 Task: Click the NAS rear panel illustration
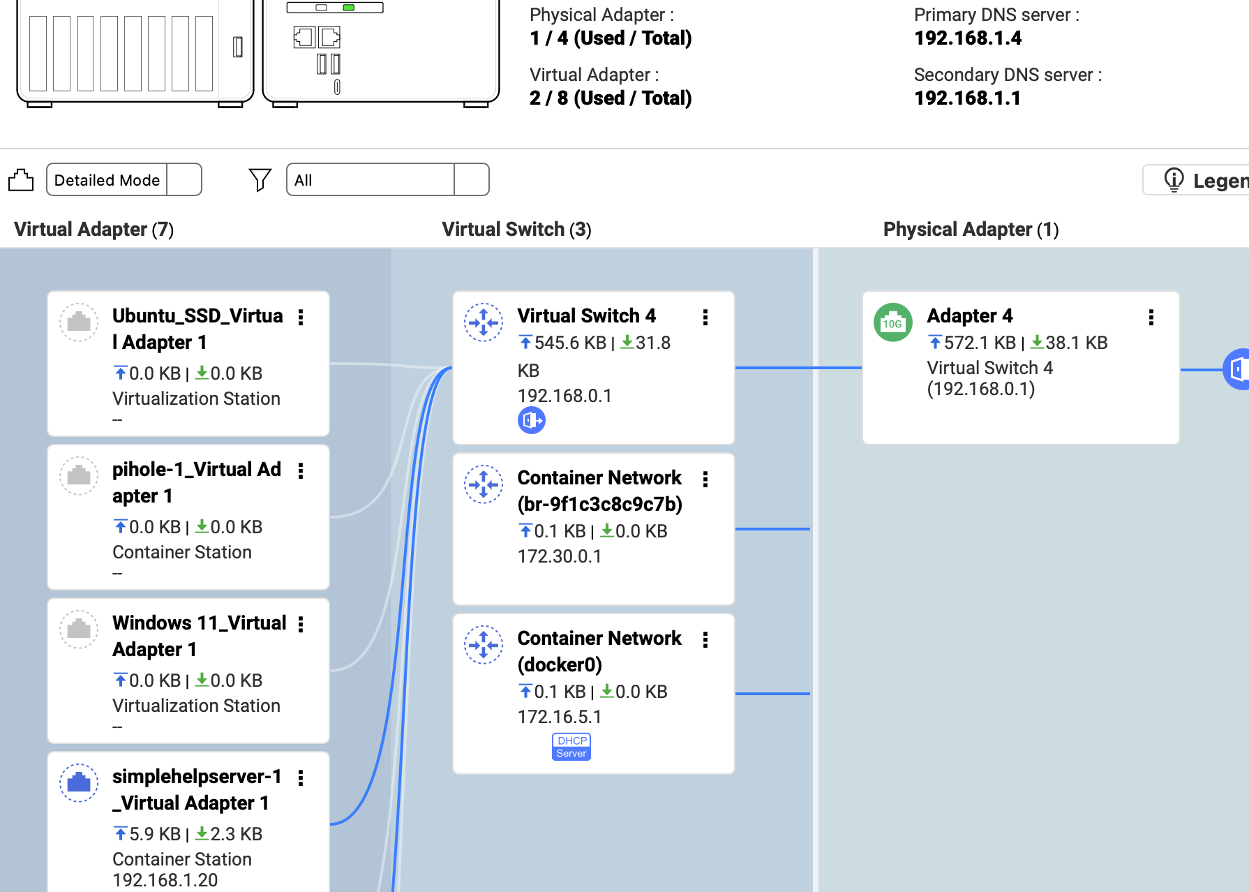(381, 52)
